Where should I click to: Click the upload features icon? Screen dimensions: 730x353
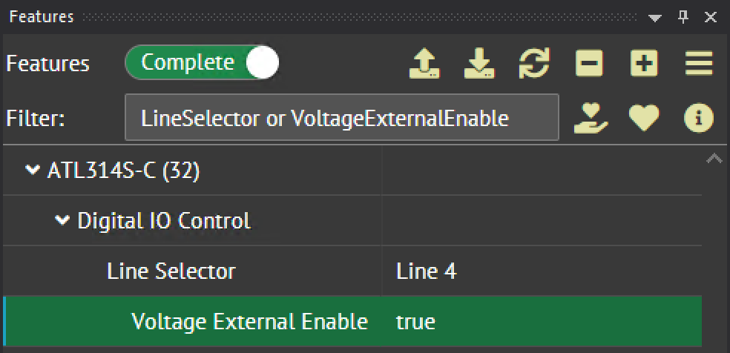click(424, 64)
